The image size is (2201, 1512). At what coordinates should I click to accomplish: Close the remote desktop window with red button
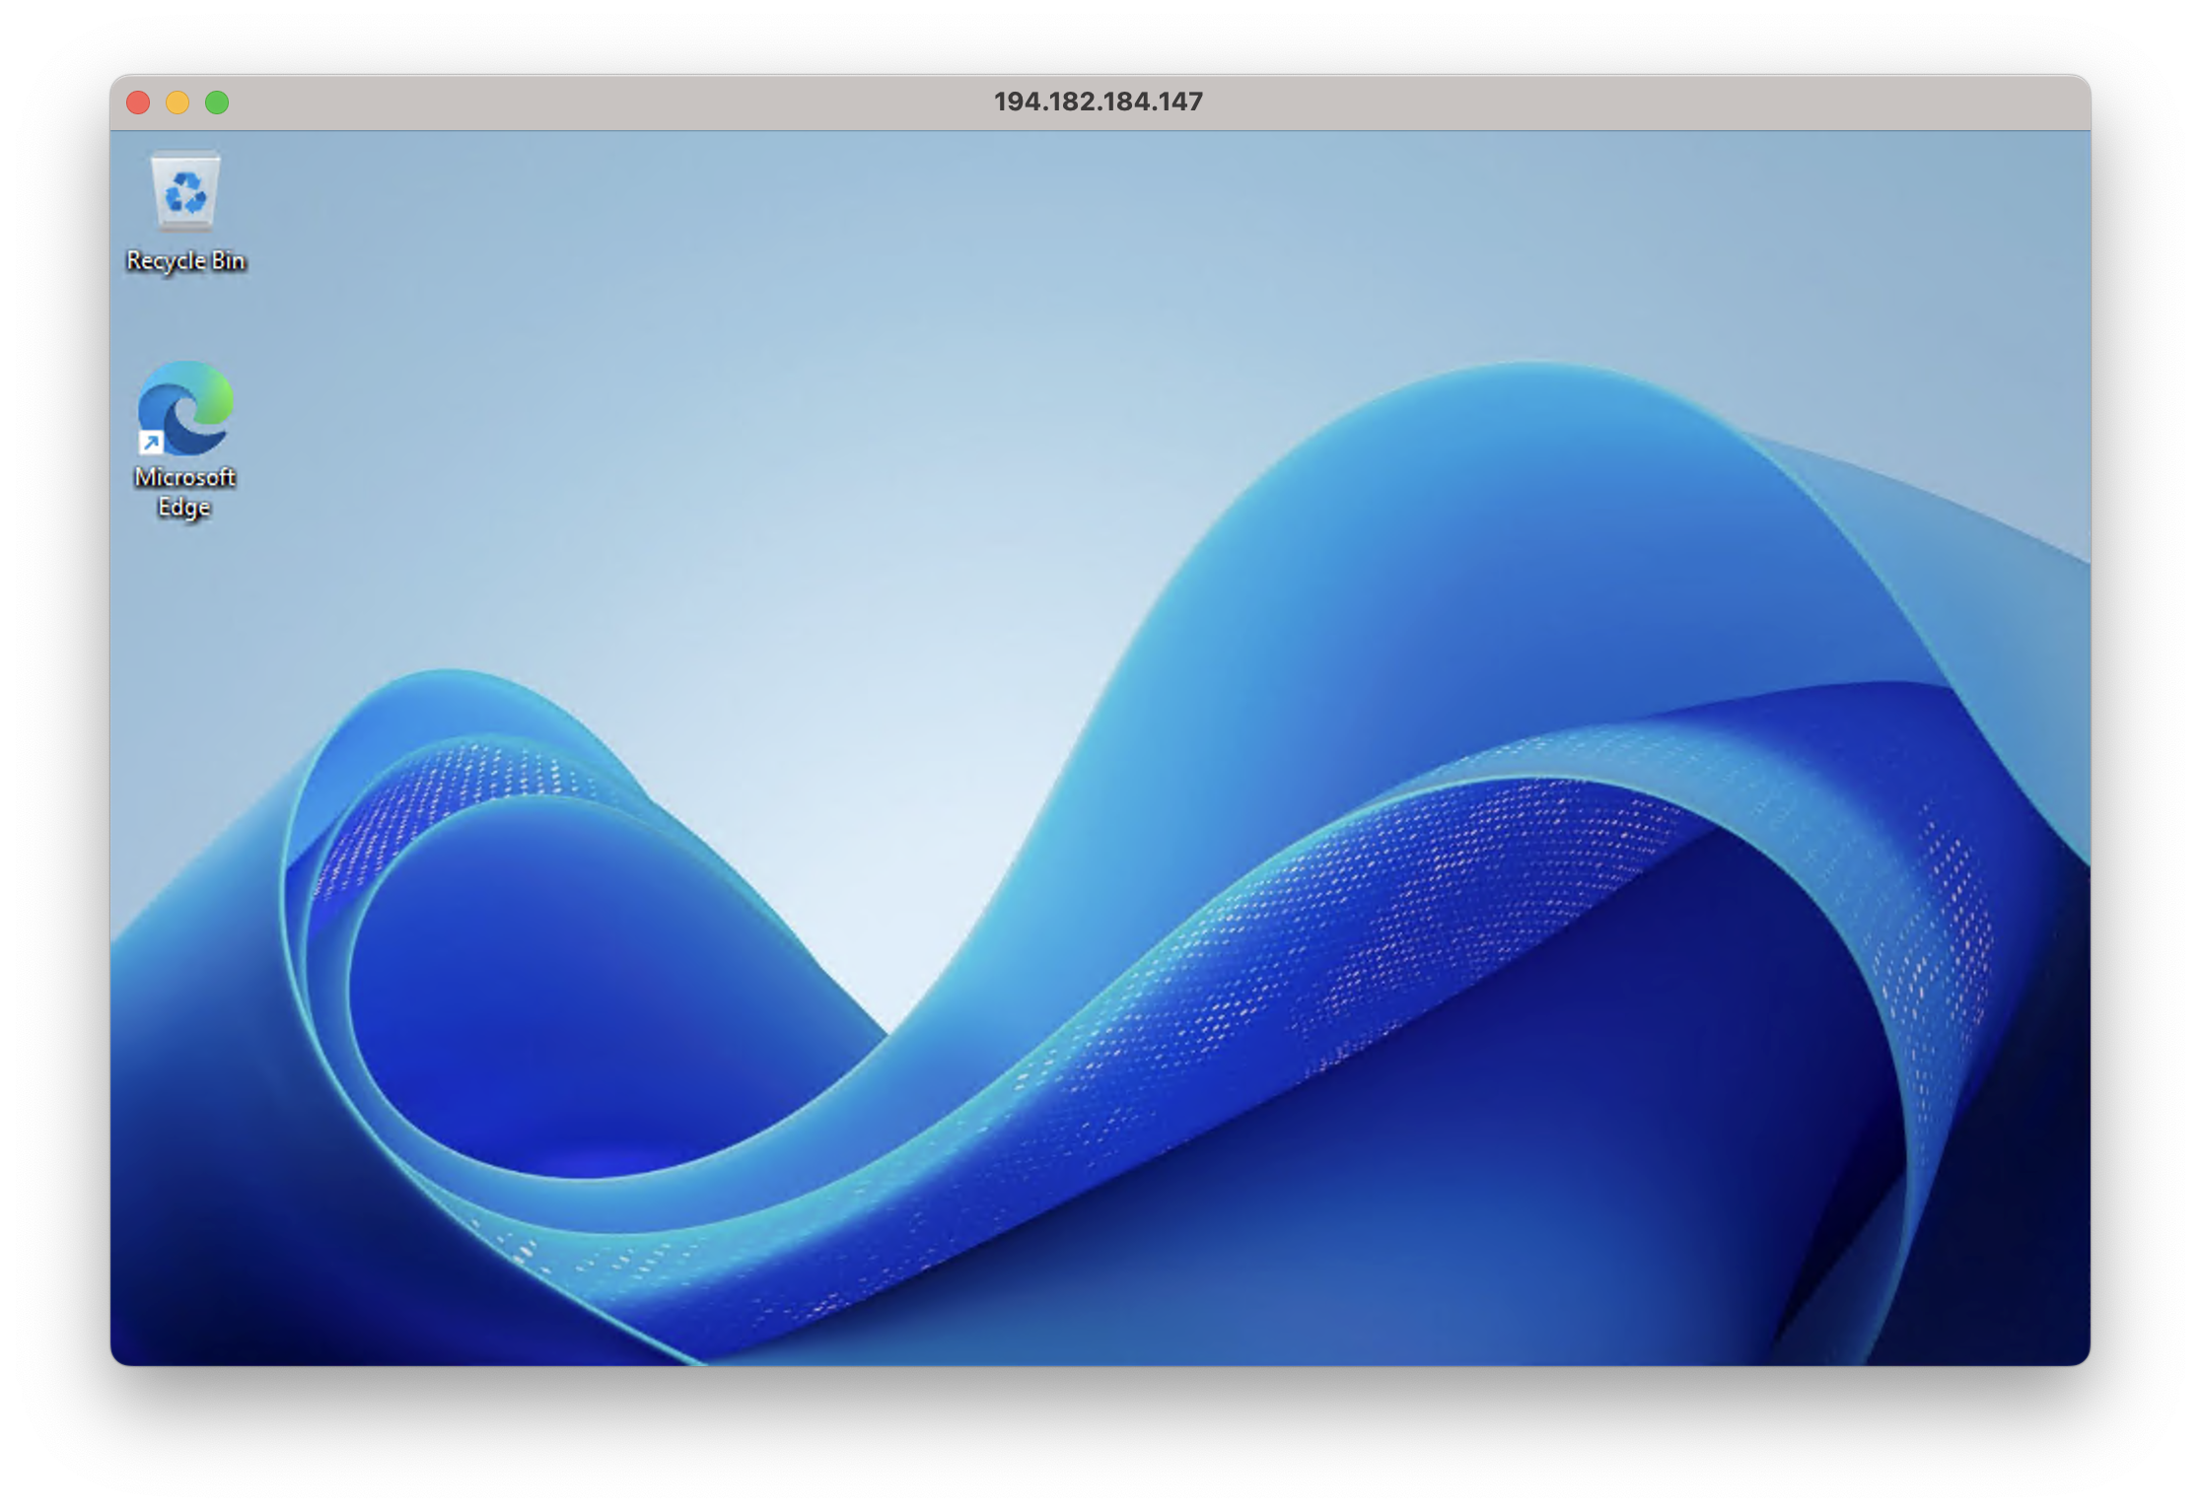click(x=138, y=103)
